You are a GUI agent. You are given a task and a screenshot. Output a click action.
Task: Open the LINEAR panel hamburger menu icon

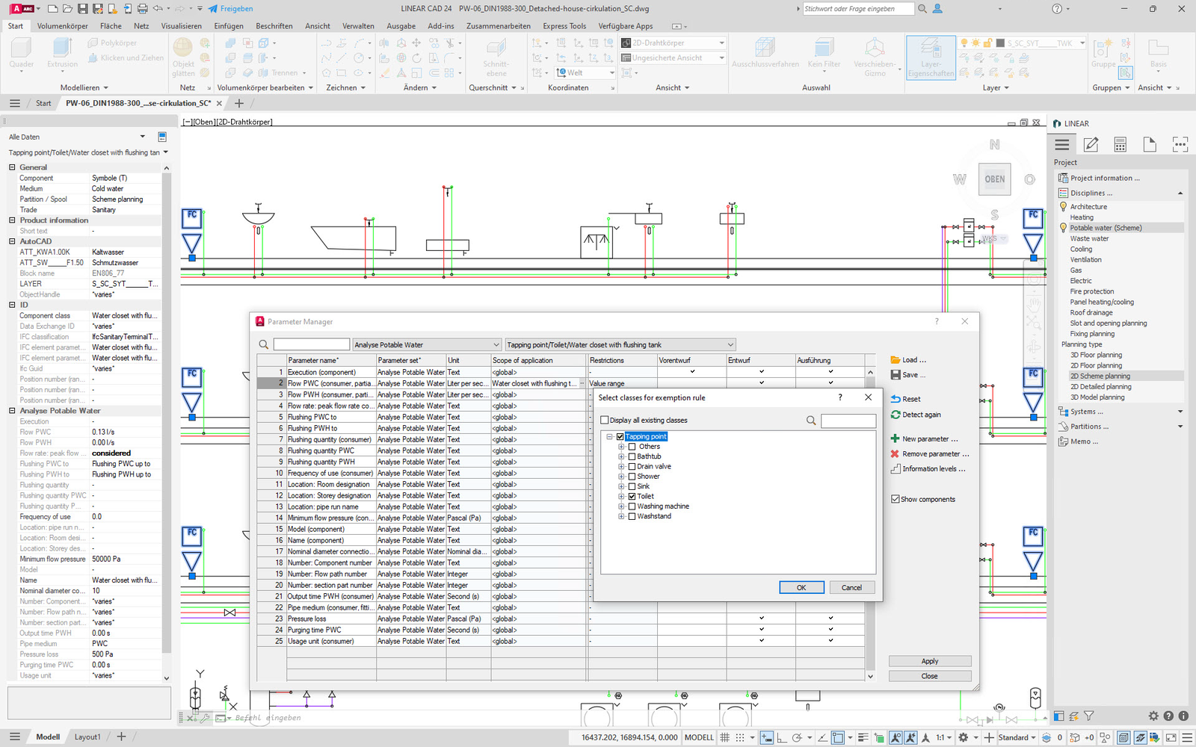pyautogui.click(x=1062, y=145)
